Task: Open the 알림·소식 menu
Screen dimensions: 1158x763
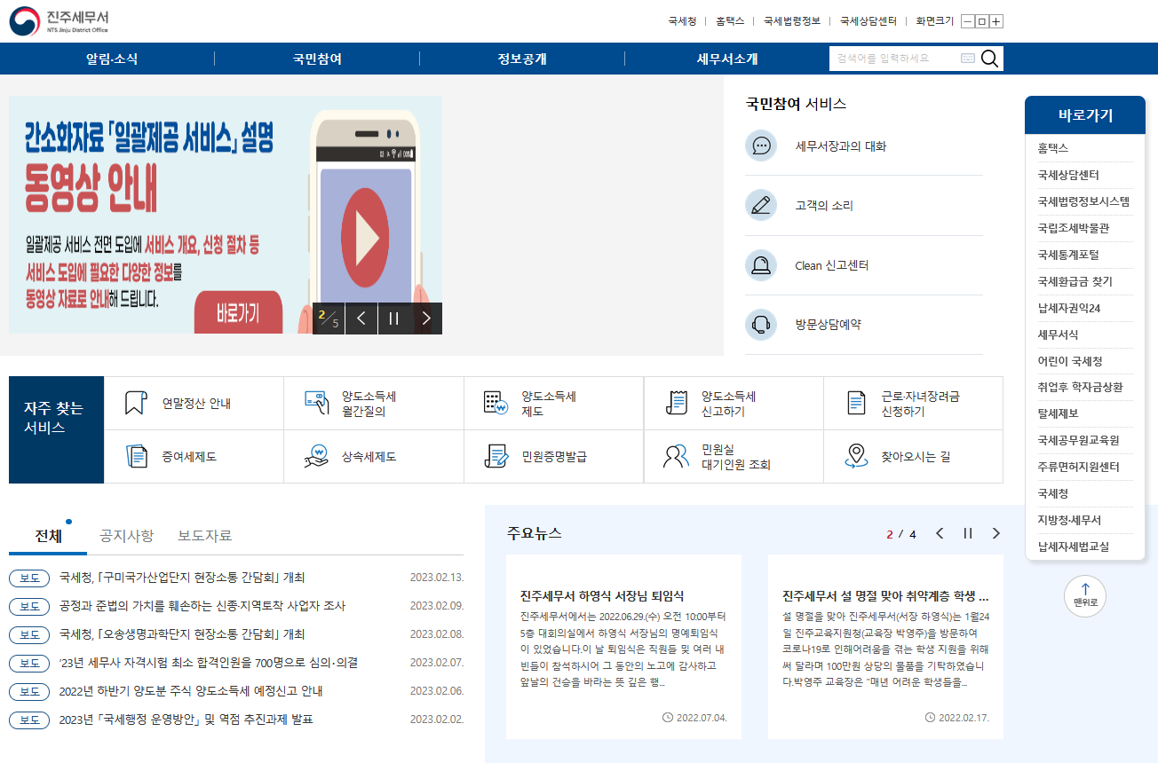Action: coord(112,59)
